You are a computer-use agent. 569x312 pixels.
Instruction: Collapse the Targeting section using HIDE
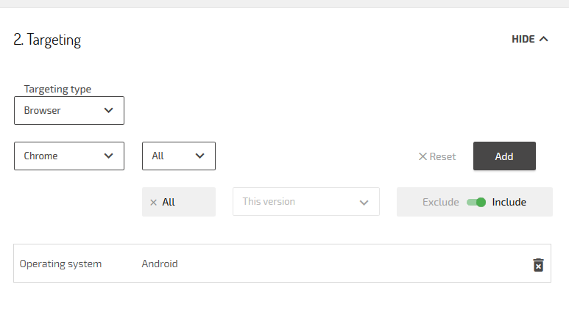(x=523, y=39)
